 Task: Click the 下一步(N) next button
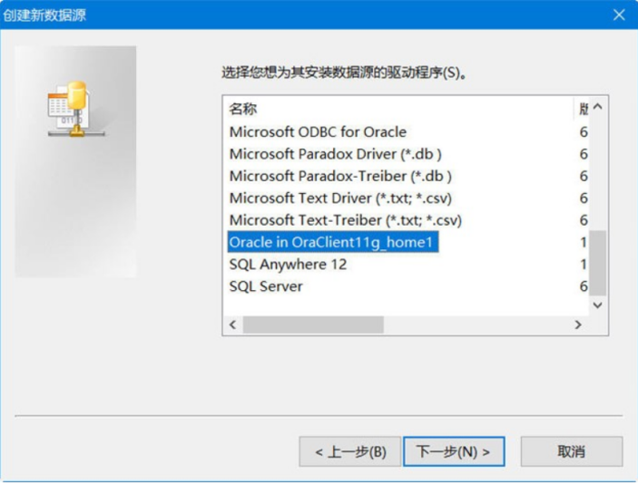(454, 451)
